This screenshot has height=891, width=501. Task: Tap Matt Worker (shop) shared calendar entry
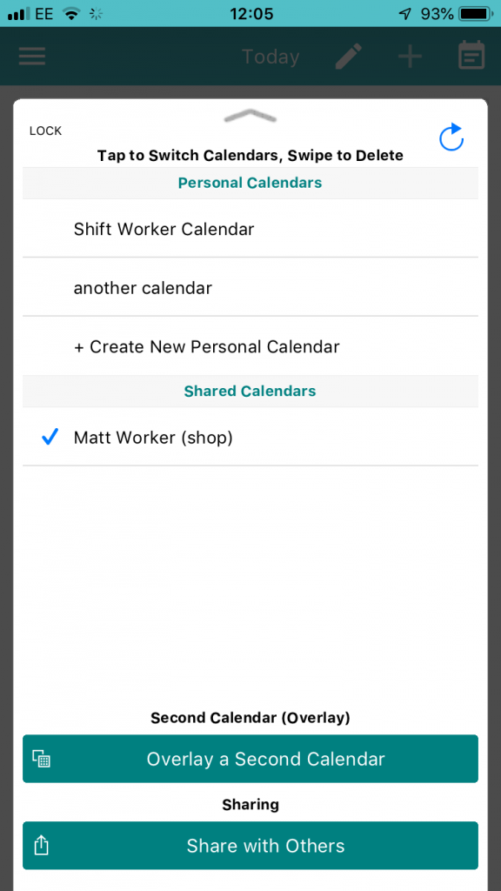[153, 438]
